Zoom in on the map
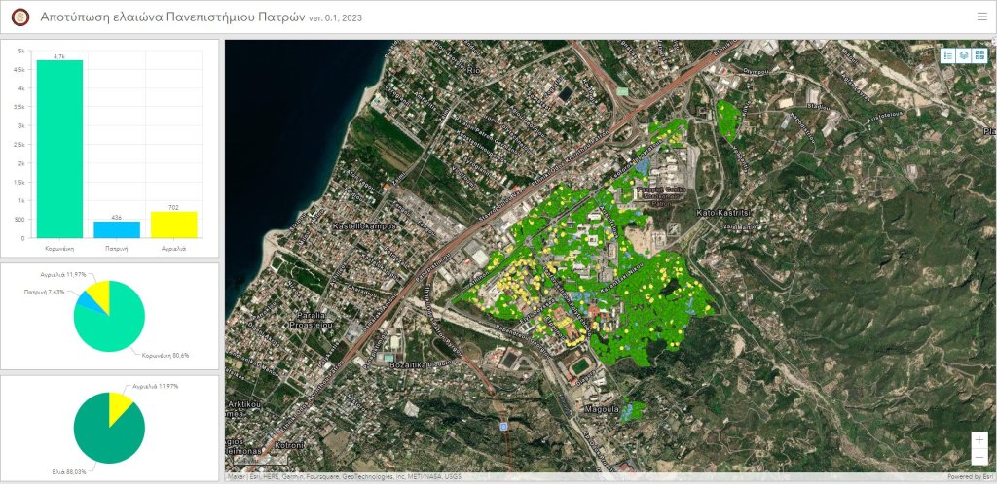The height and width of the screenshot is (484, 997). coord(979,440)
